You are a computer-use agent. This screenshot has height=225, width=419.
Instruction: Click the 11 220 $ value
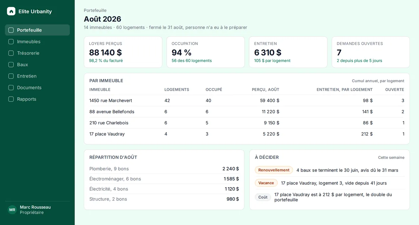point(271,112)
